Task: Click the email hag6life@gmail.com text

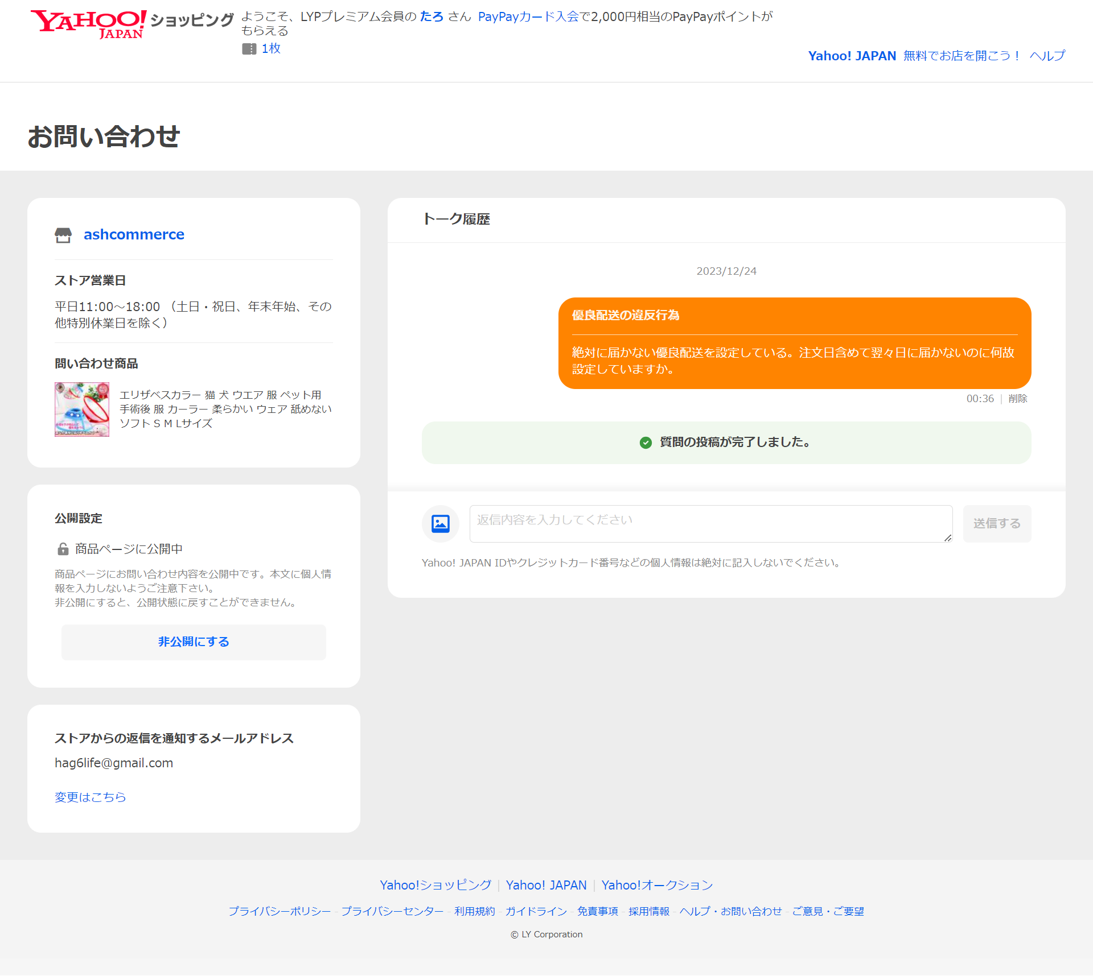Action: point(114,763)
